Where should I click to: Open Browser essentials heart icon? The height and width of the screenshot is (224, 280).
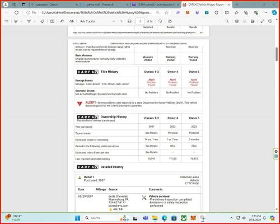click(x=255, y=12)
